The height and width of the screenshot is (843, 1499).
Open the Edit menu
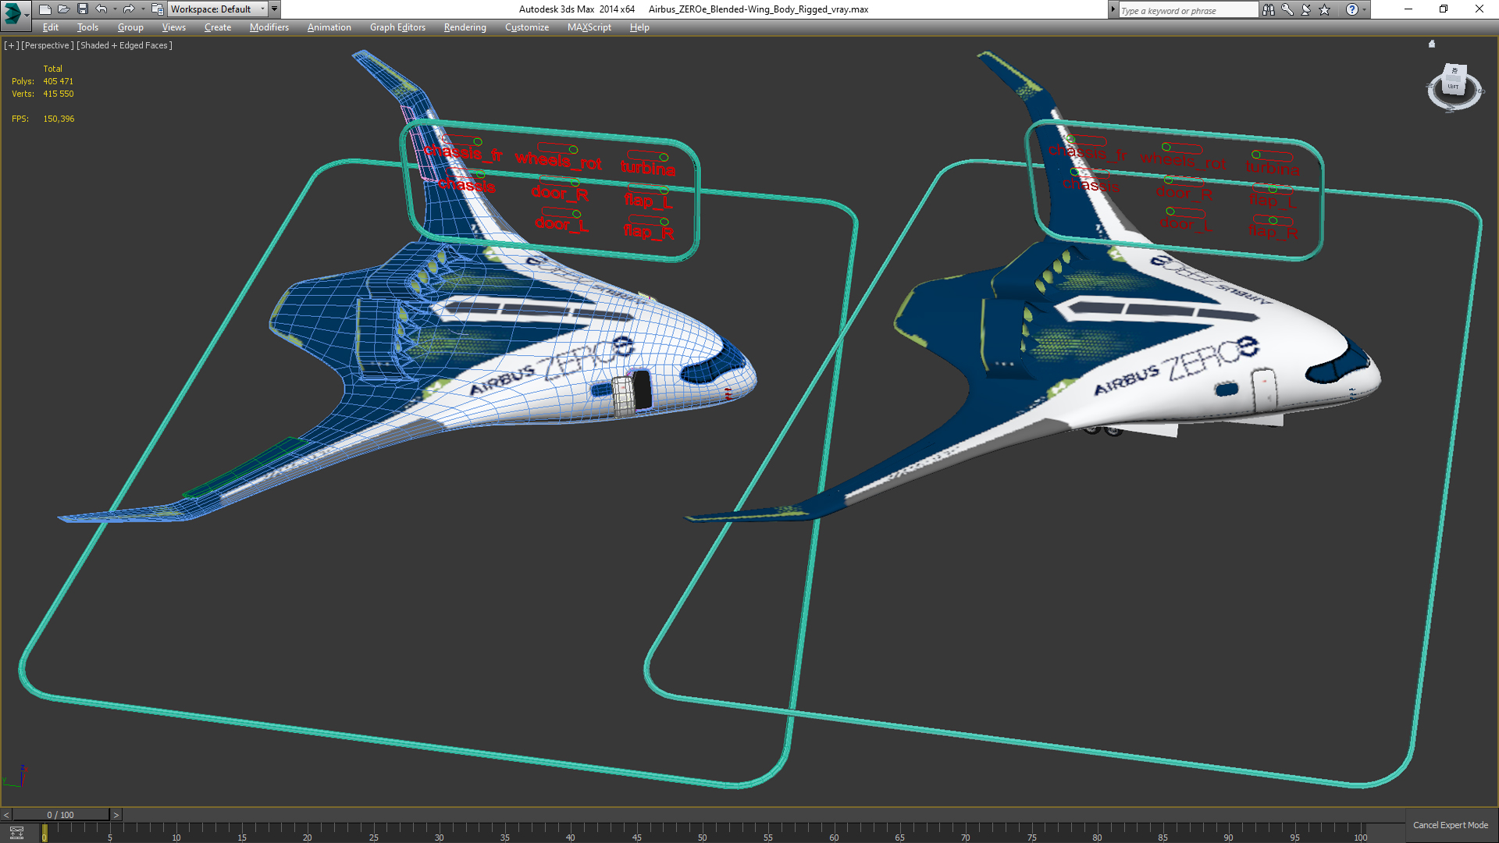click(51, 27)
